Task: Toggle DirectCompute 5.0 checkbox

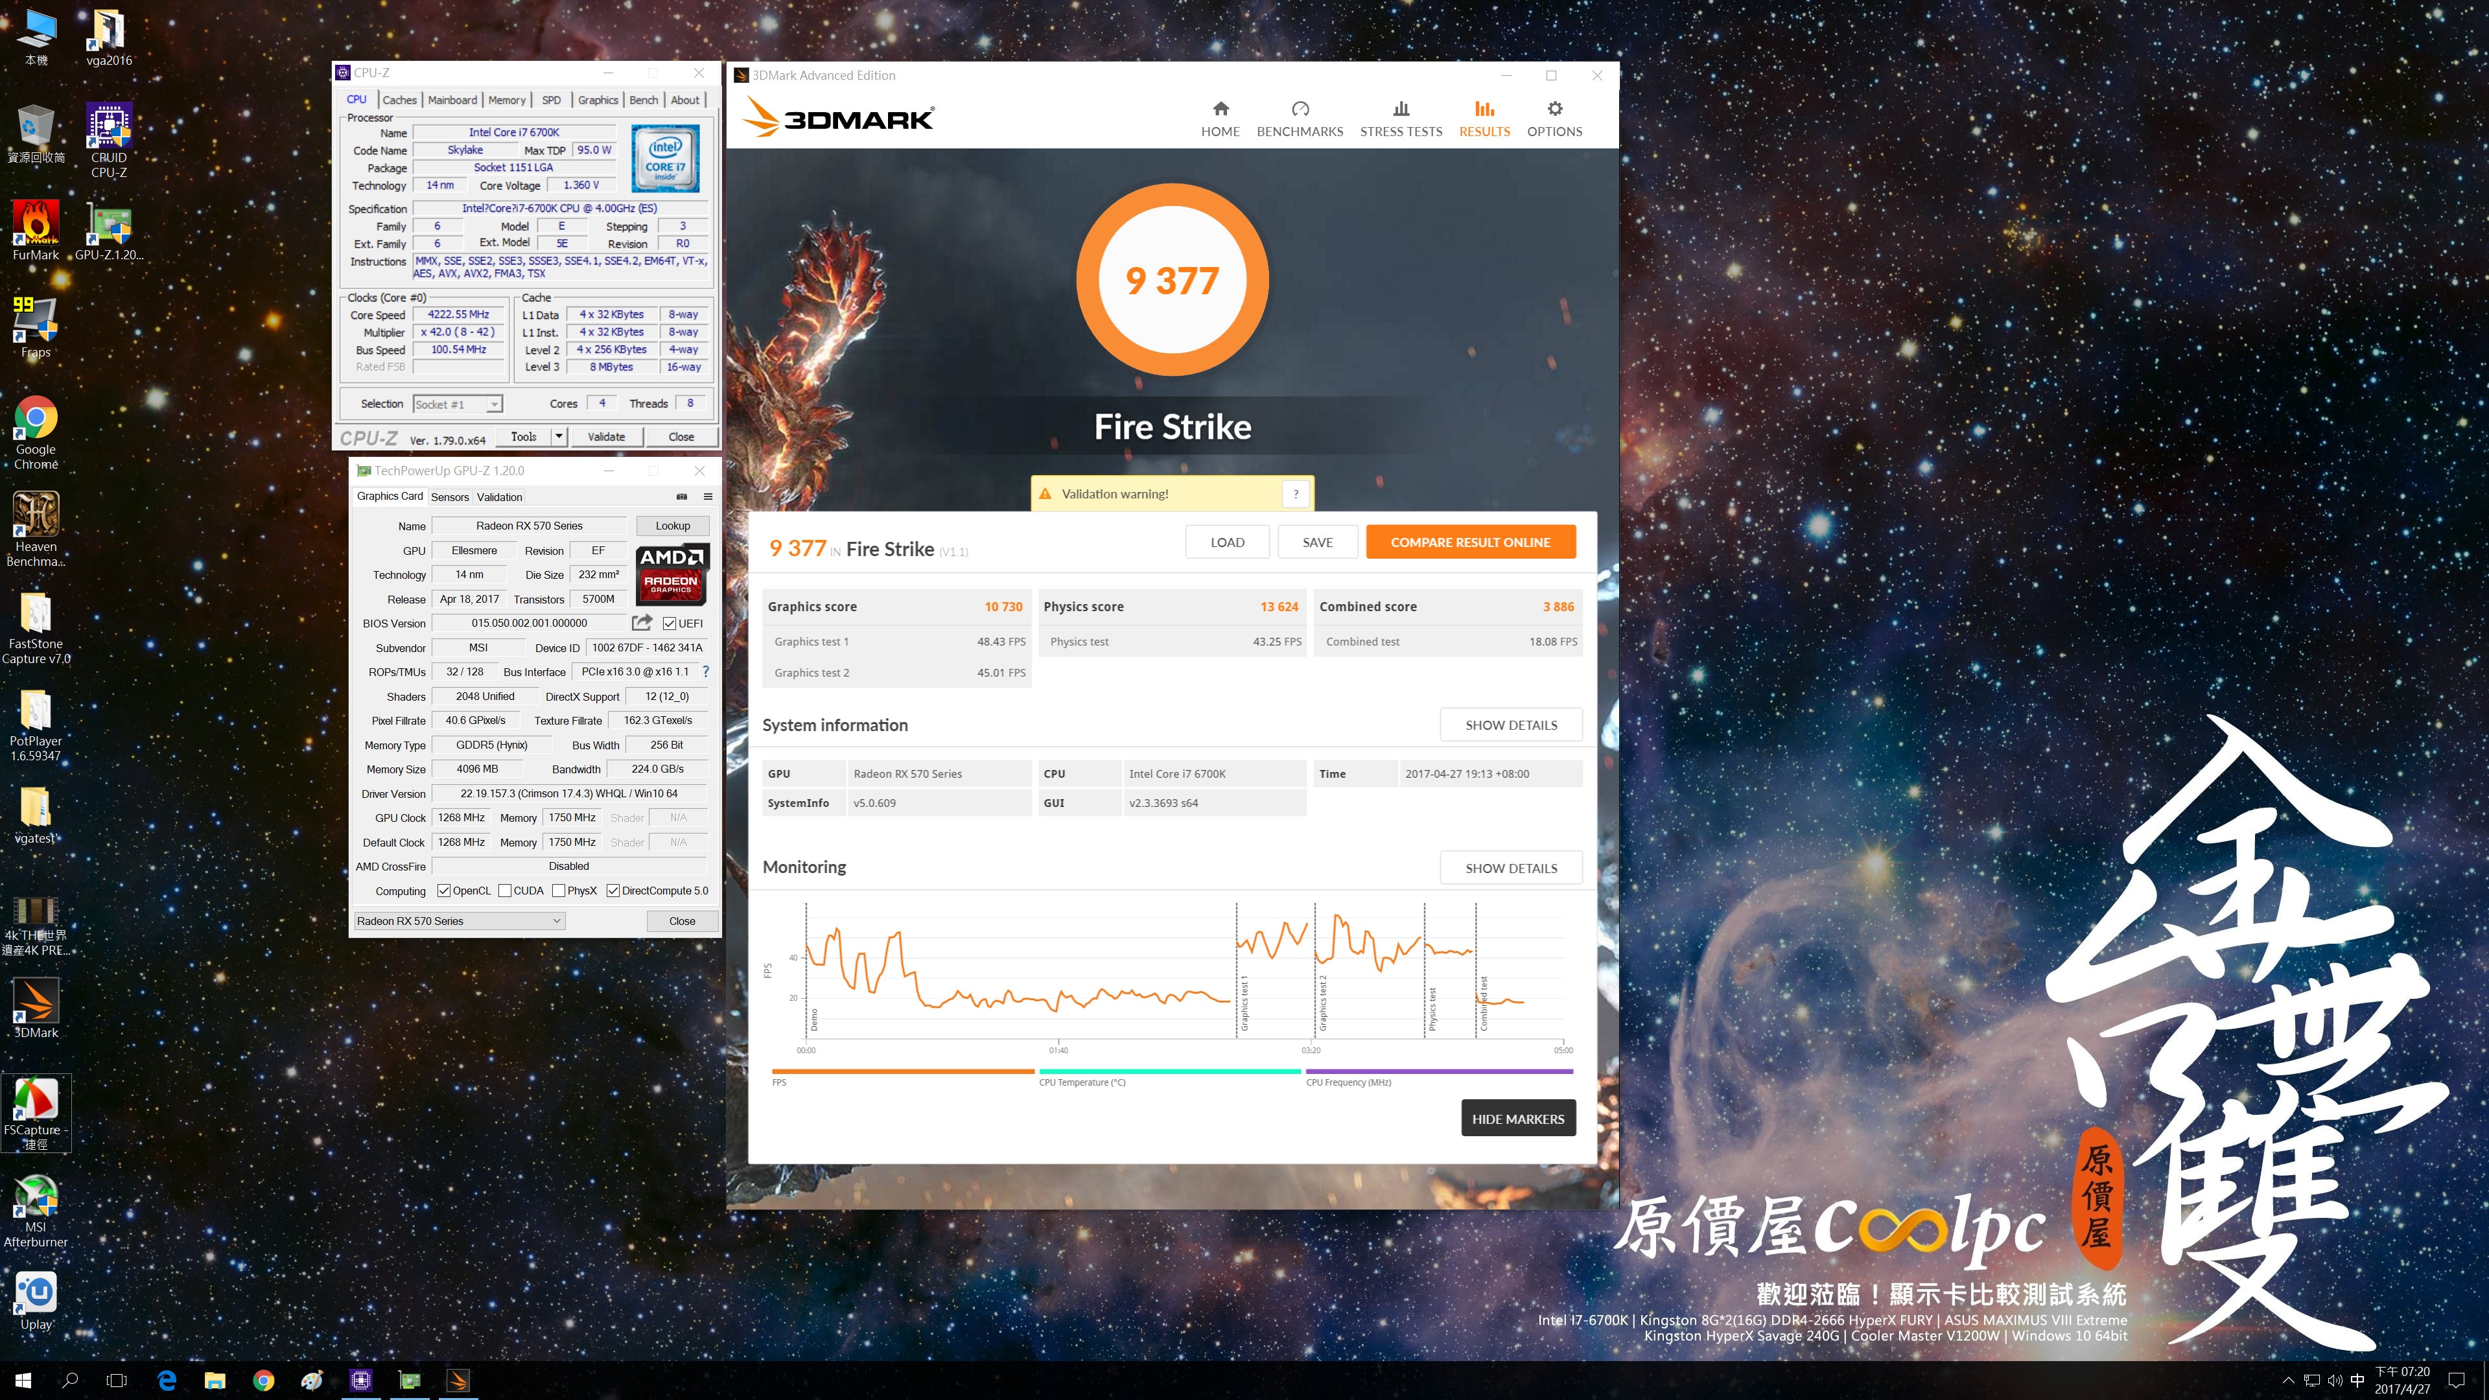Action: pos(613,891)
